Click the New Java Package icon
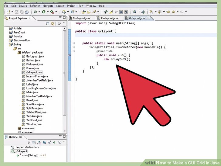This screenshot has width=221, height=166. (x=64, y=12)
